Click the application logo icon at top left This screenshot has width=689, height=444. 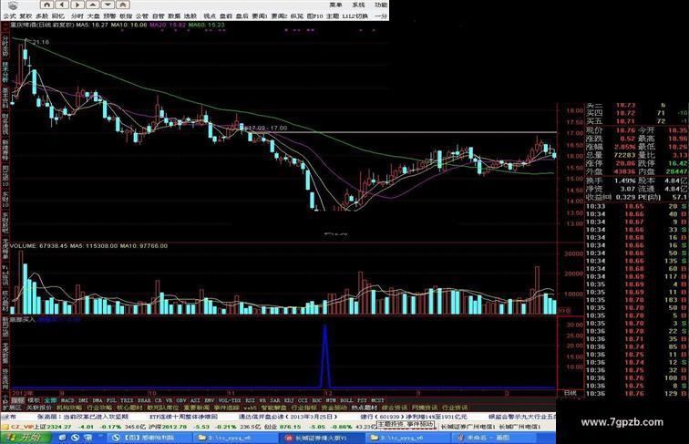click(13, 5)
